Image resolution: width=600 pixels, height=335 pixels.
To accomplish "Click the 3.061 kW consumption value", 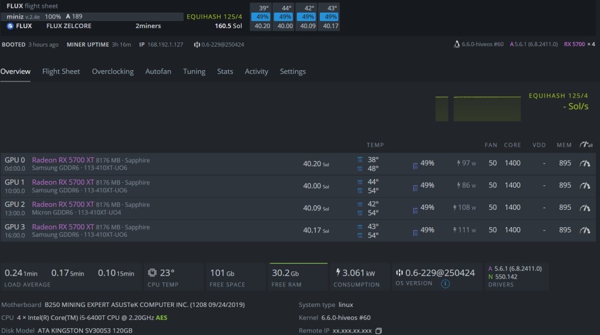I will [359, 273].
